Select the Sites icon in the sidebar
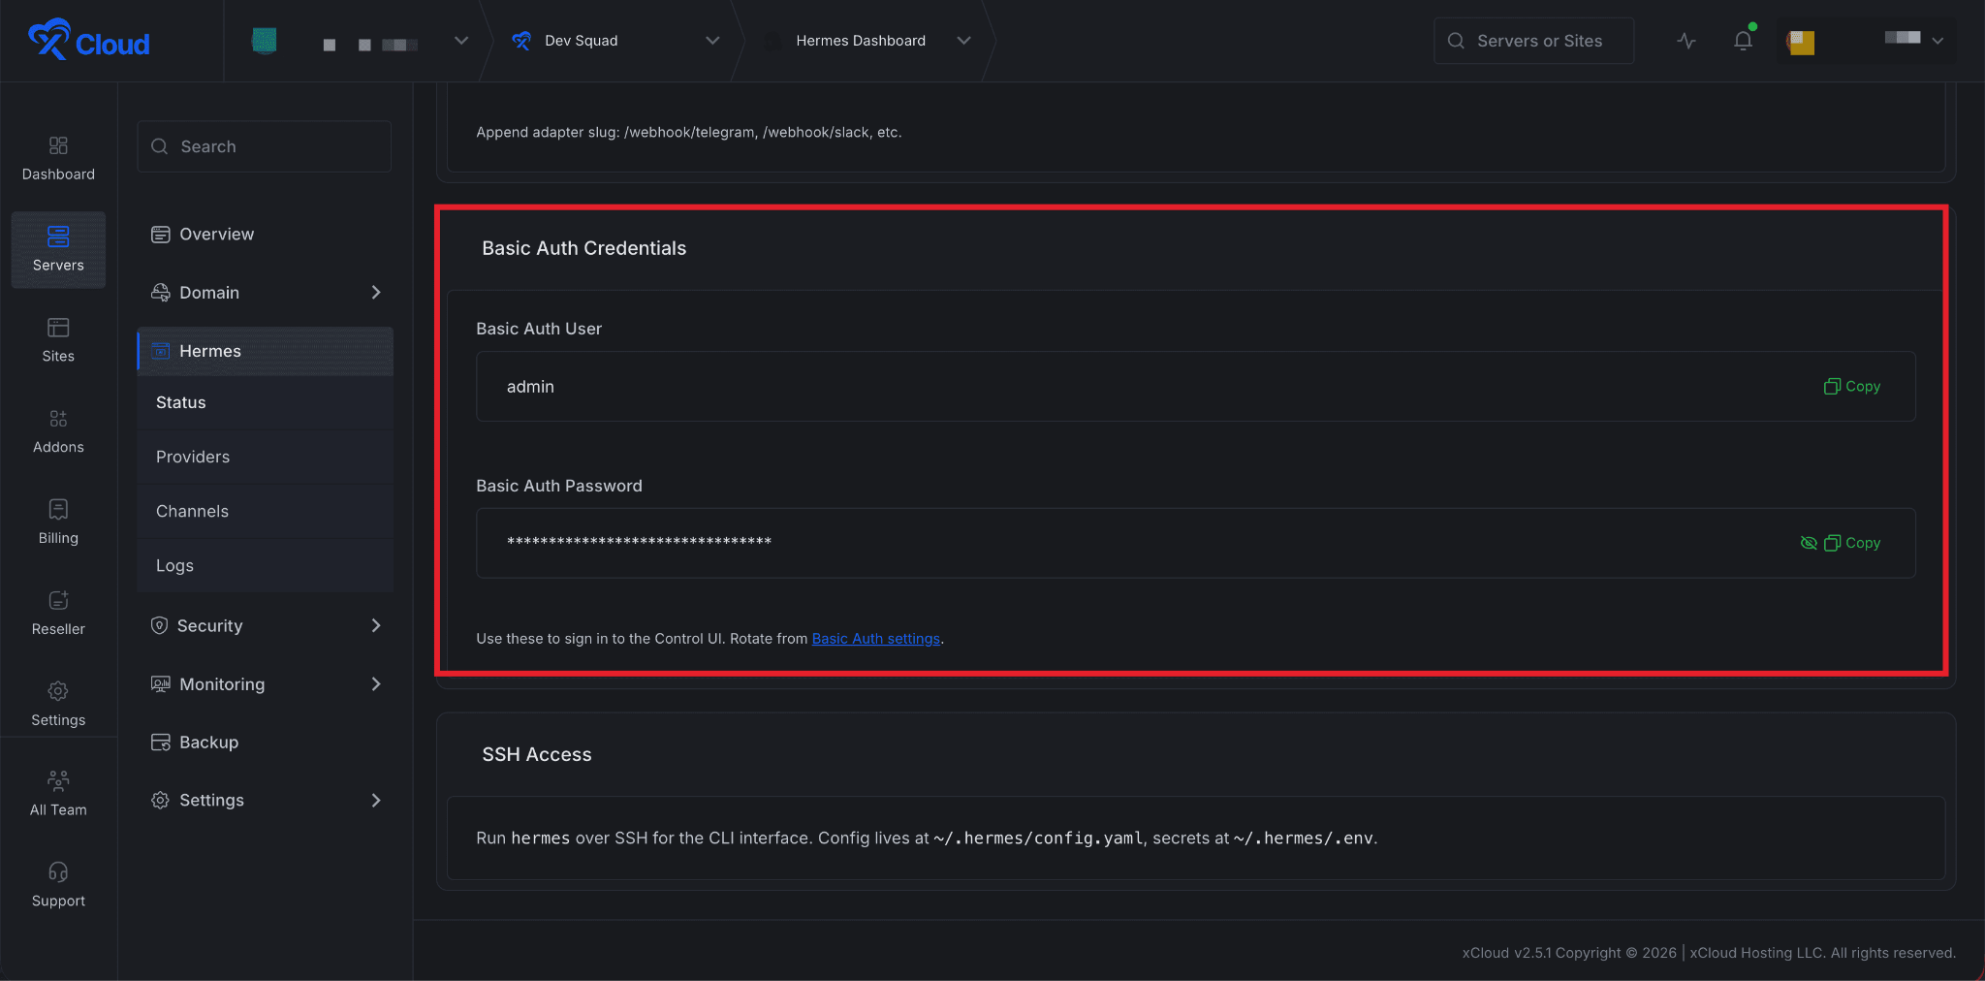 58,339
